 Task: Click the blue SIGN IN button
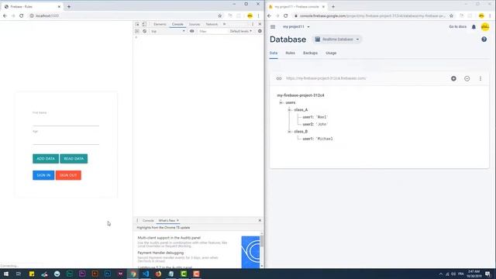click(x=43, y=175)
